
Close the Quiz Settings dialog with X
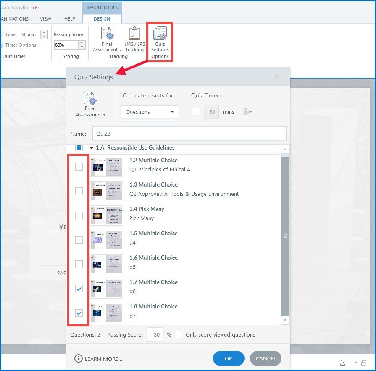click(276, 76)
